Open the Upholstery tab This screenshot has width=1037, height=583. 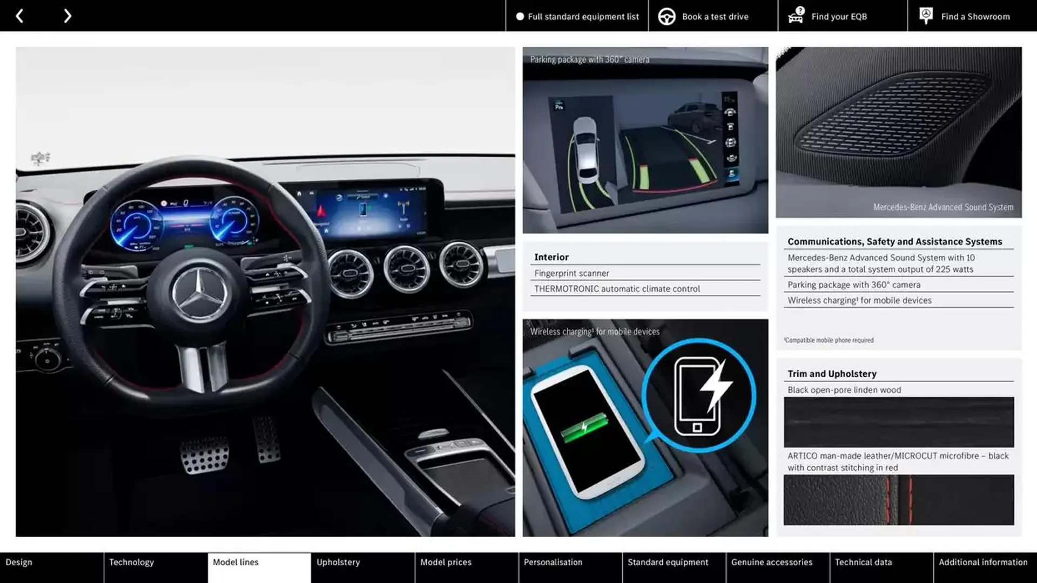[338, 562]
